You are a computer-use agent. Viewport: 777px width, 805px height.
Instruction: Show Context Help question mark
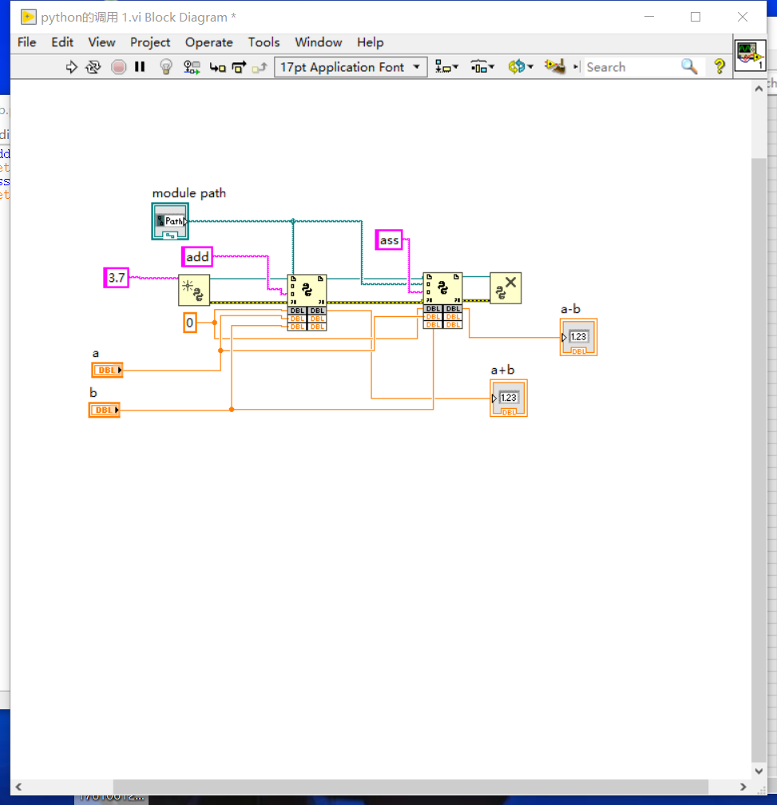720,66
